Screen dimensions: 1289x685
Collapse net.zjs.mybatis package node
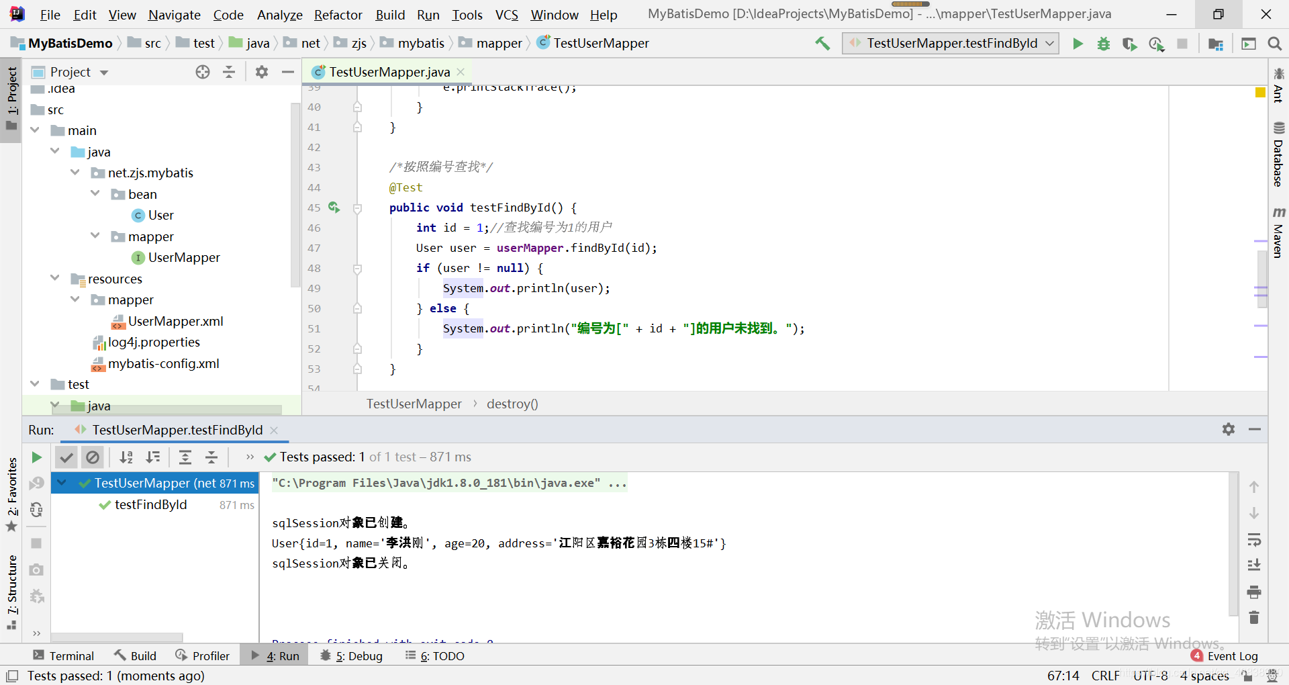click(x=75, y=173)
